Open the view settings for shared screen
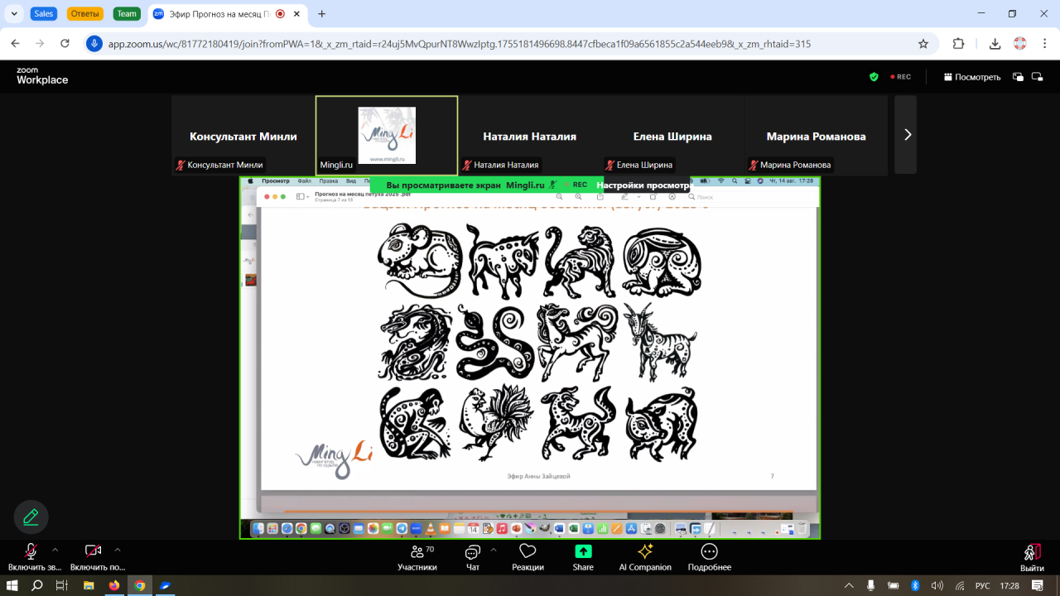1060x596 pixels. [643, 185]
